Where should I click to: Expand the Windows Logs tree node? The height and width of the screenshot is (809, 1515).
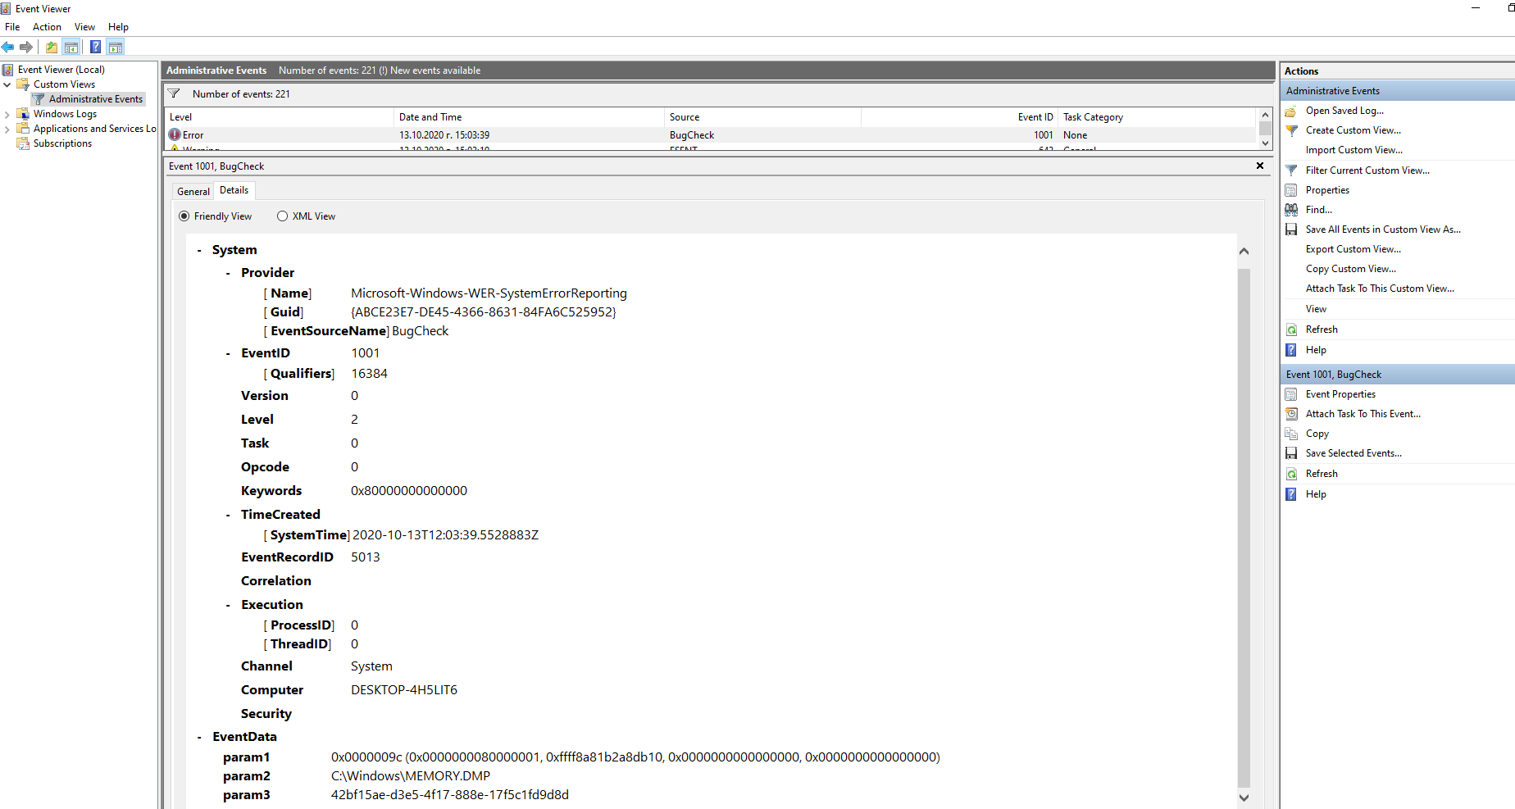pos(7,114)
